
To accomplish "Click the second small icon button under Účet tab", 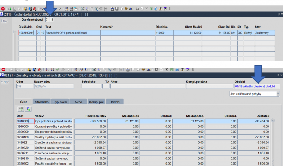I will tap(28, 109).
